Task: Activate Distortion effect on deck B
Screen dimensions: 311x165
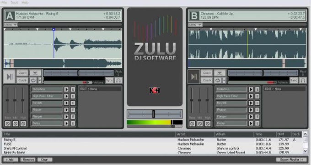Action: pyautogui.click(x=251, y=89)
